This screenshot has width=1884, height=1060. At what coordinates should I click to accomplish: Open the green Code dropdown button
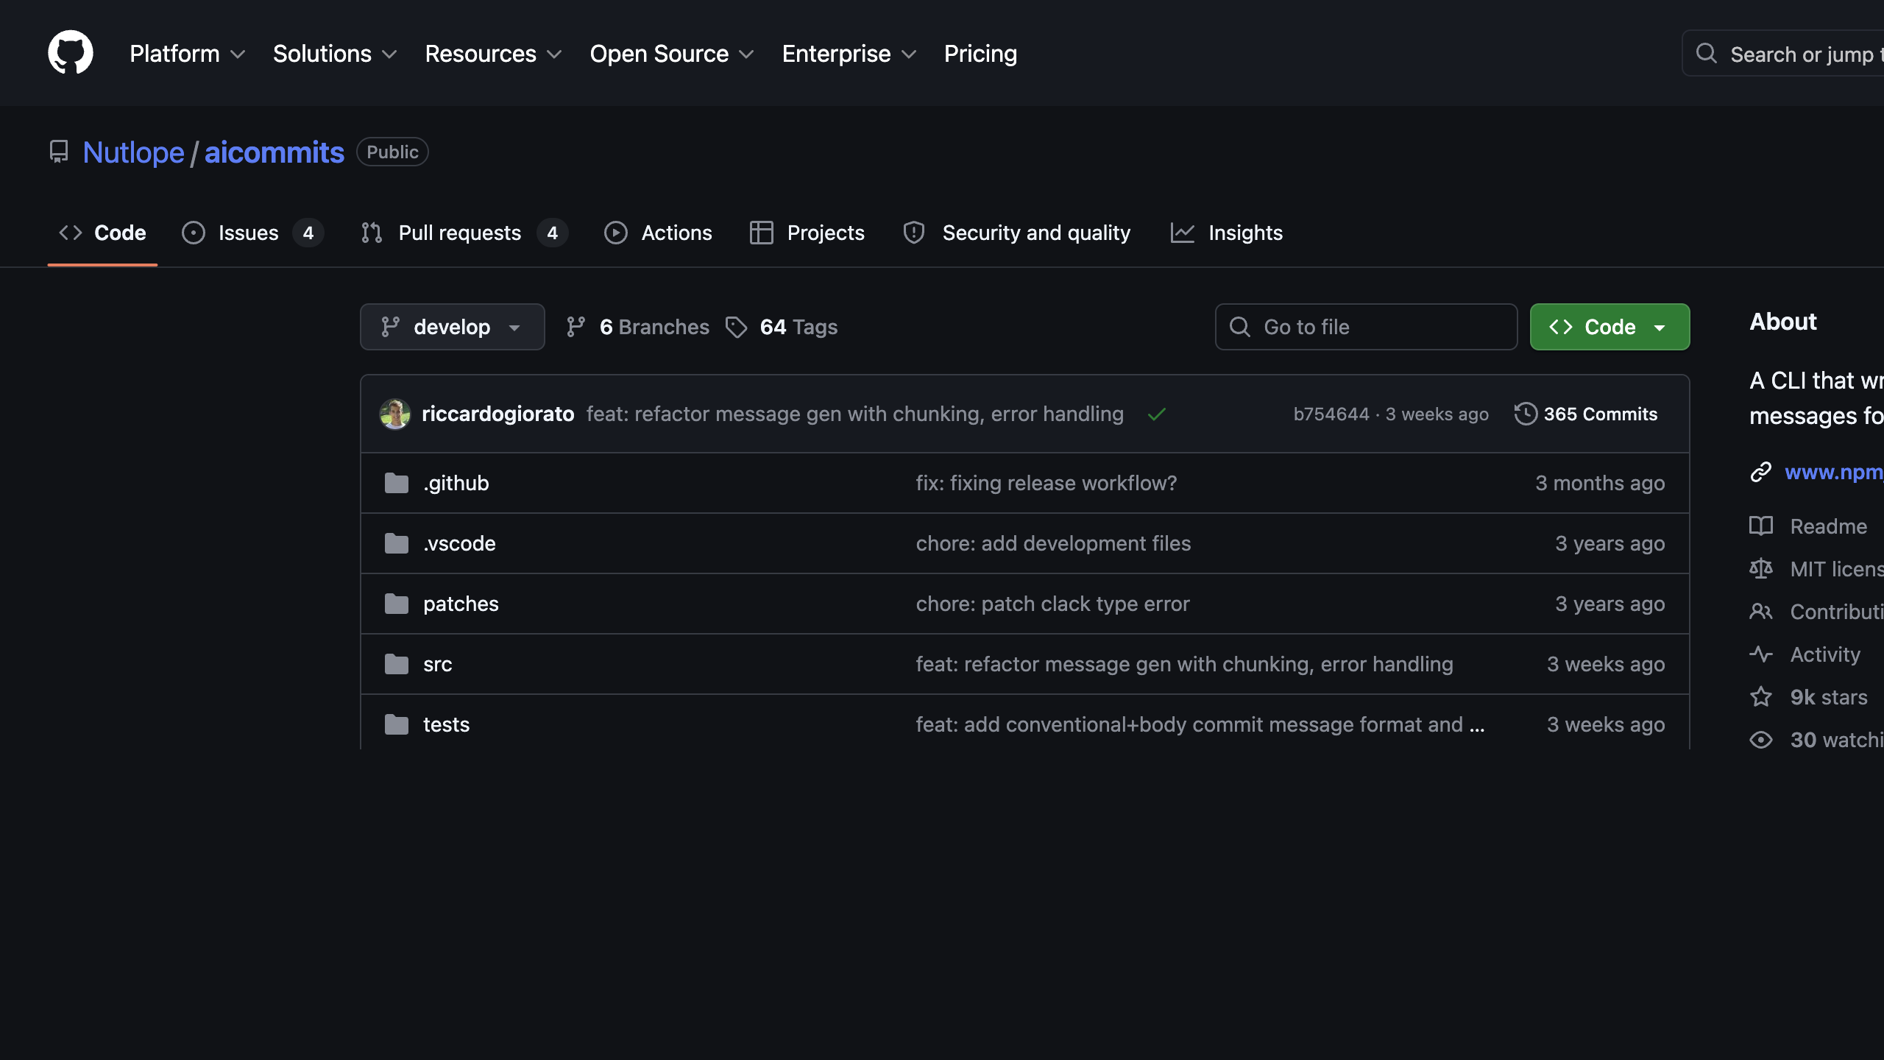(1610, 327)
